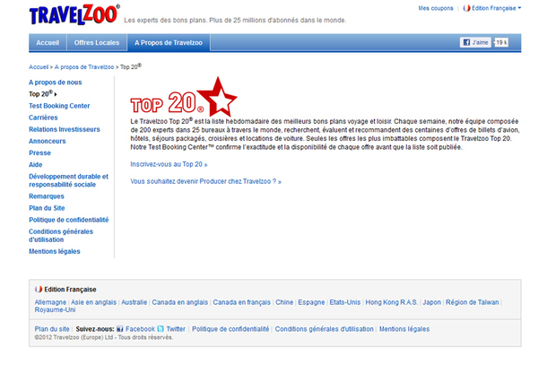The width and height of the screenshot is (547, 365).
Task: Select the A Propos de Travelzoo tab
Action: click(x=169, y=42)
